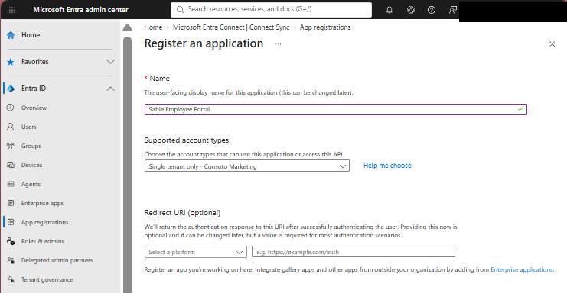Click the Redirect URI text field

click(354, 252)
